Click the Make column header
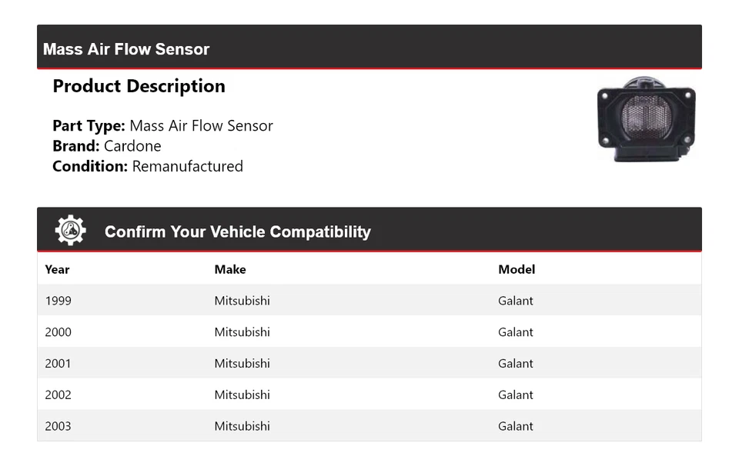This screenshot has height=466, width=739. [x=230, y=269]
